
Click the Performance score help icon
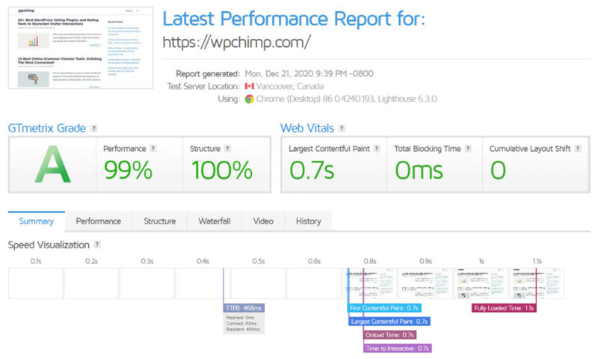point(153,148)
